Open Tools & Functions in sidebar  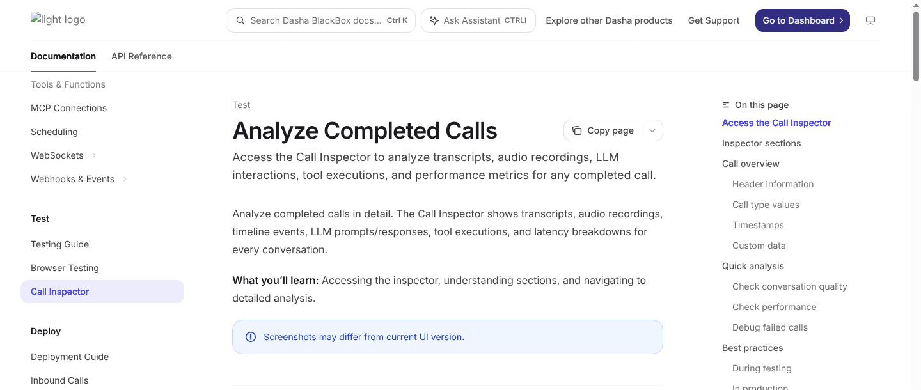[68, 84]
